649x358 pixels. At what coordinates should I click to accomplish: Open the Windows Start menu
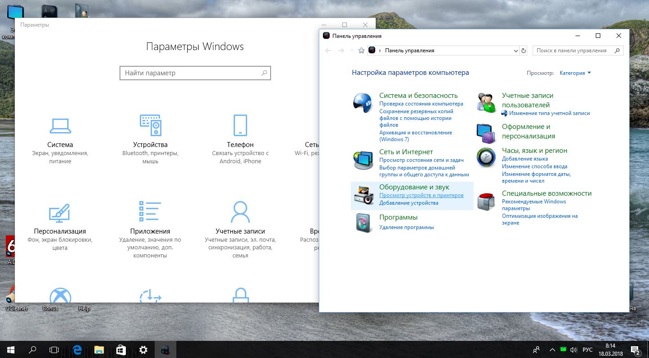11,349
